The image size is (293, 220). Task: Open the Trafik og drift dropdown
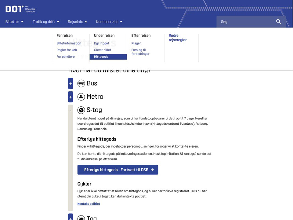point(46,22)
